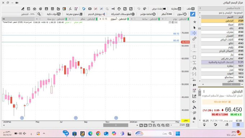Click dividend marker D near Jul
Viewport: 245px width, 138px height.
pyautogui.click(x=76, y=118)
